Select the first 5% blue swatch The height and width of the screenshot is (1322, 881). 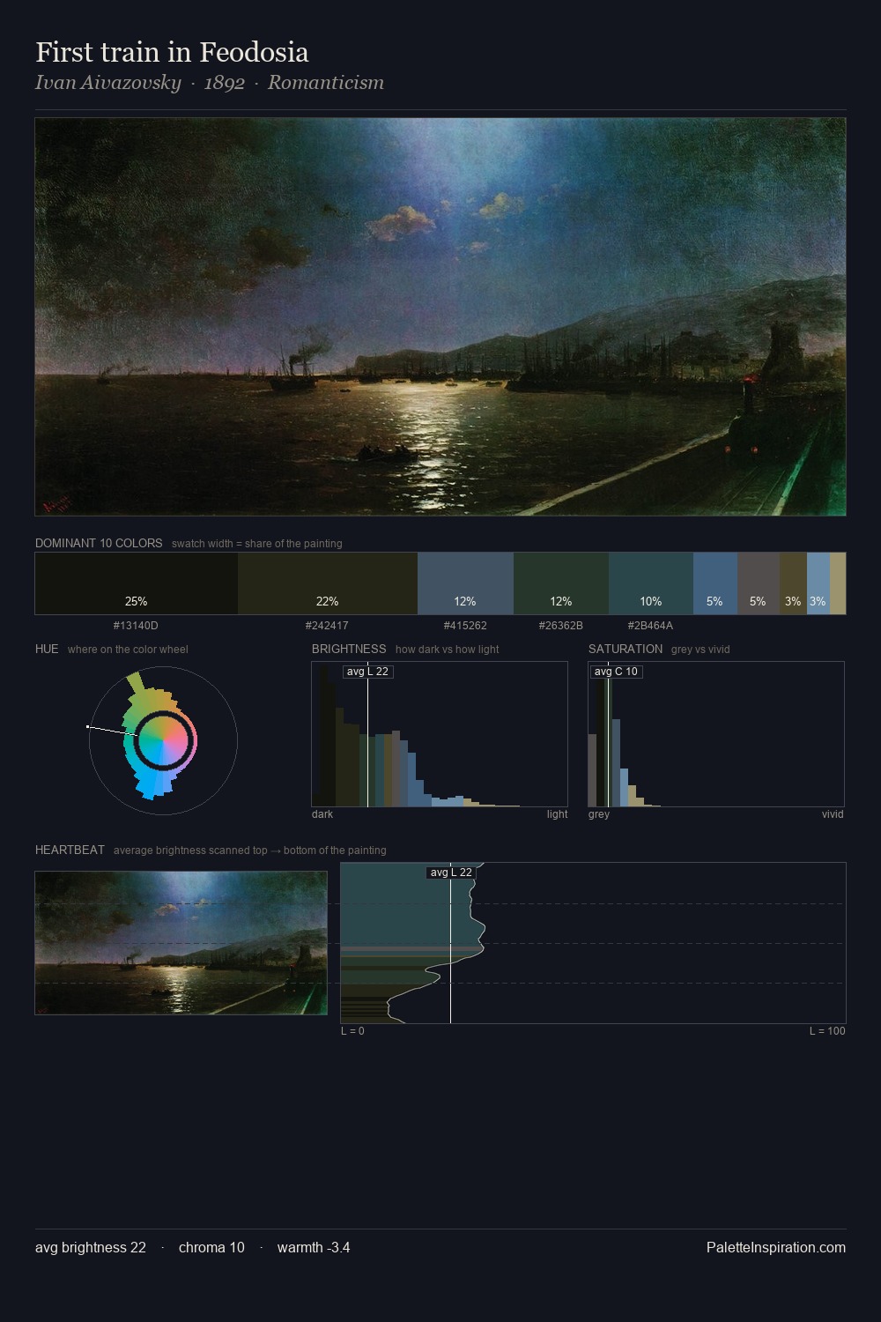point(715,583)
